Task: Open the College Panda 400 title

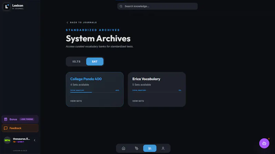Action: (86, 79)
